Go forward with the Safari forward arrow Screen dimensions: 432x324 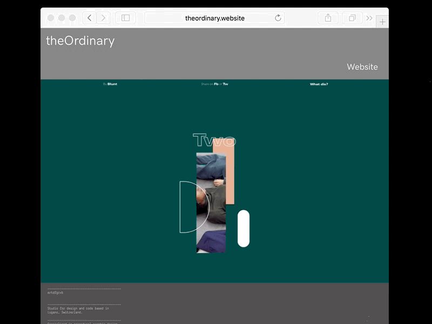tap(103, 18)
